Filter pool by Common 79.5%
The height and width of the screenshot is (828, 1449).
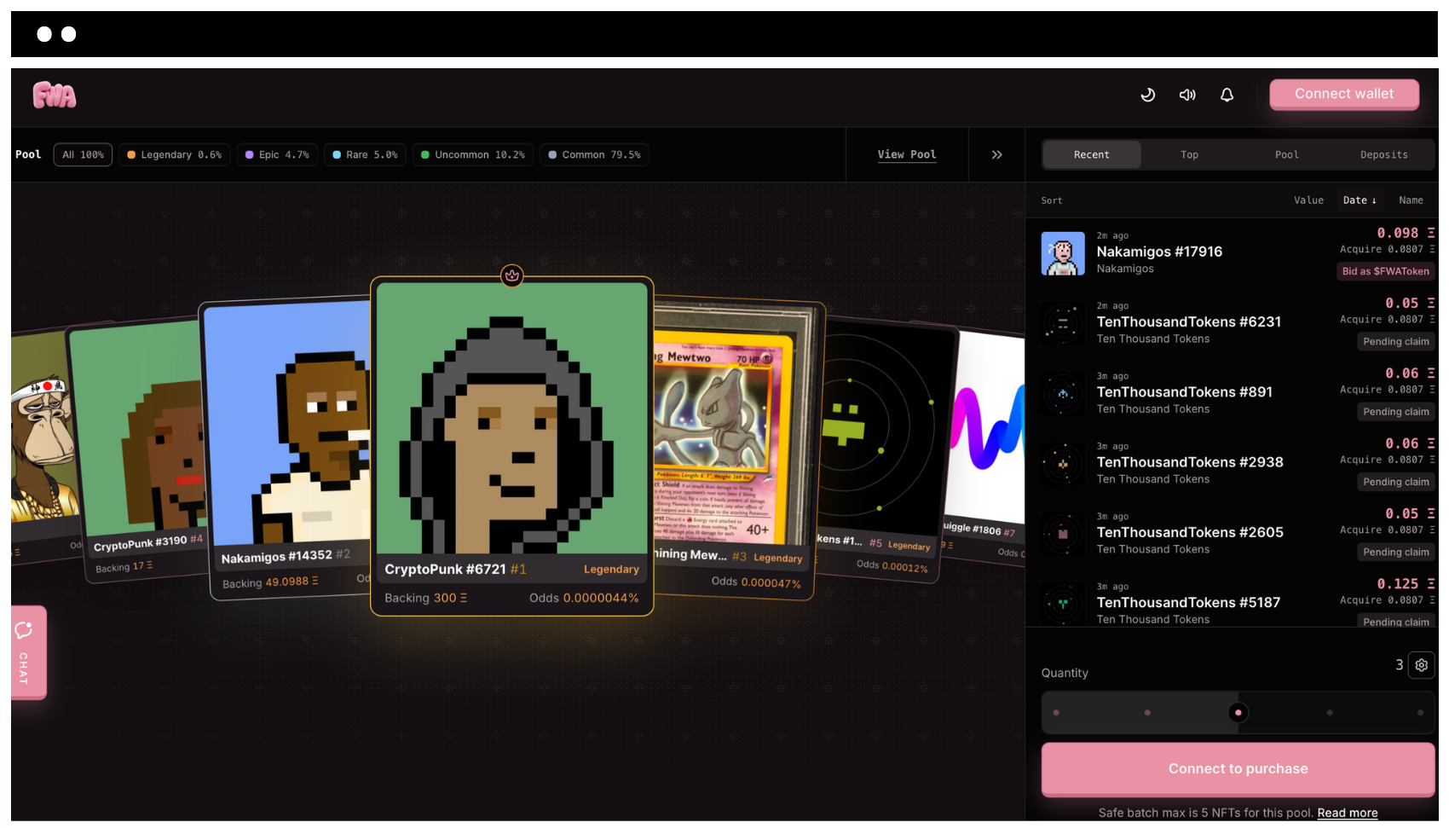[594, 154]
